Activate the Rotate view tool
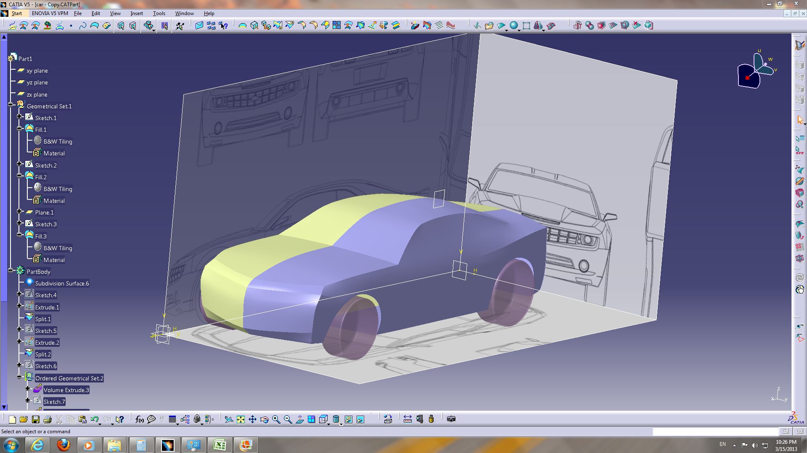 pyautogui.click(x=264, y=419)
